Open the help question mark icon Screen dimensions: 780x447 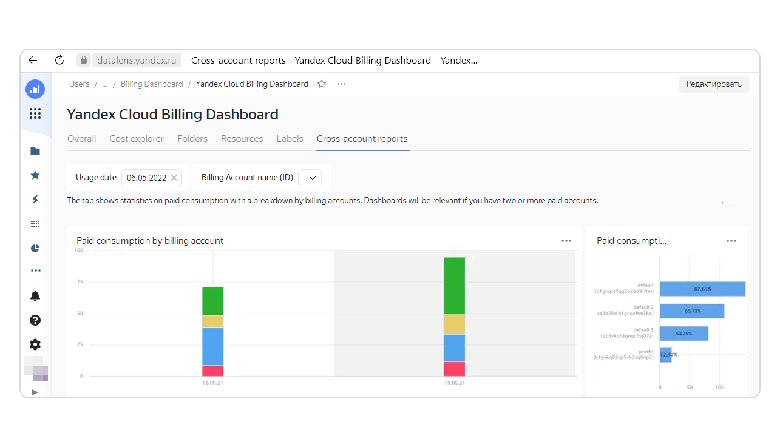[x=35, y=320]
